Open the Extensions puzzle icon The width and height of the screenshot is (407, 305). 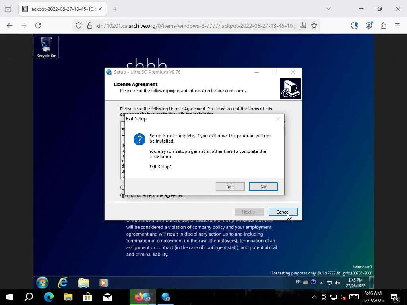tap(383, 25)
